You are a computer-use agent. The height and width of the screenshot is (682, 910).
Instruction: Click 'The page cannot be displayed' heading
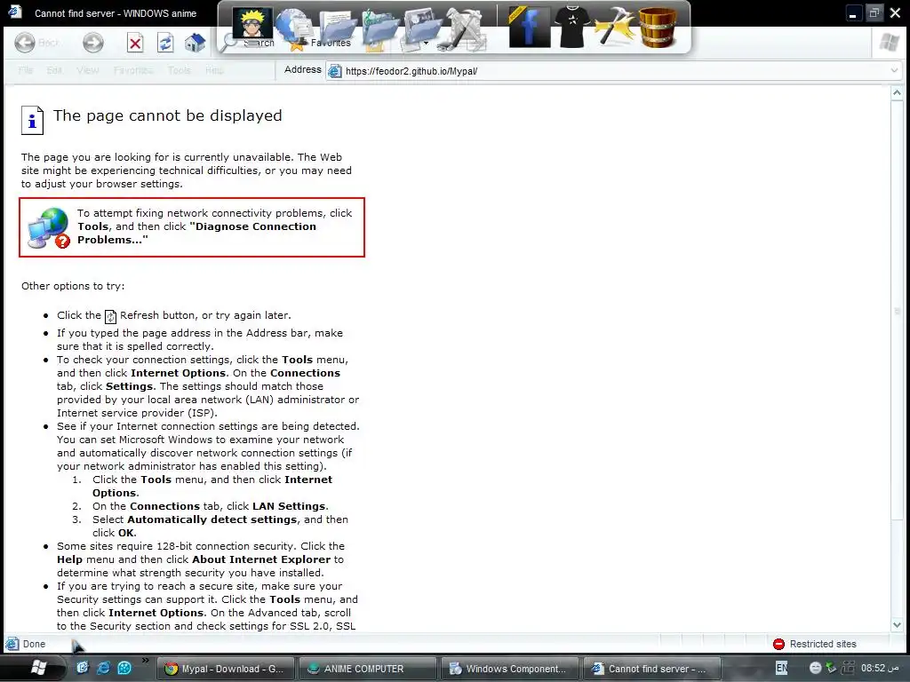tap(168, 115)
